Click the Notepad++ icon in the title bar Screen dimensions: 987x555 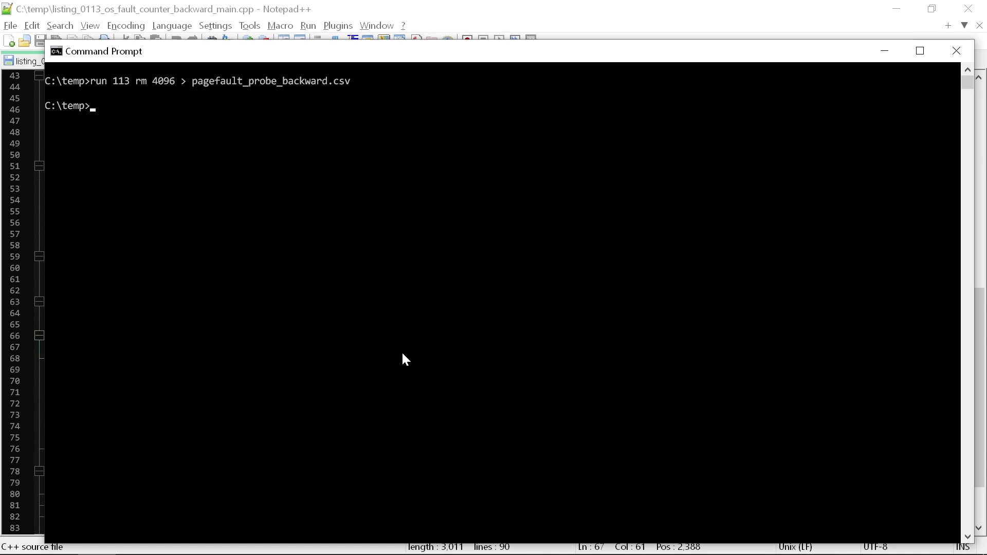tap(6, 9)
